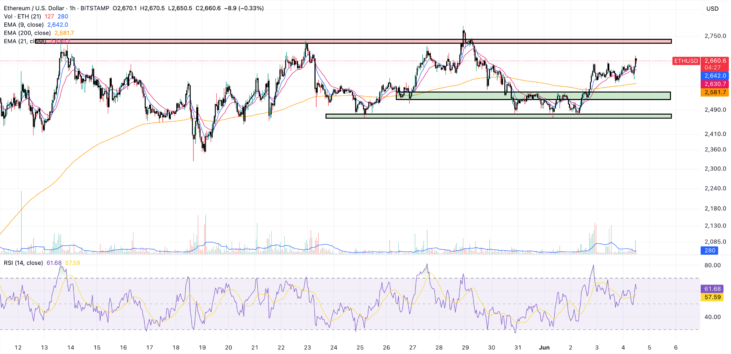Screen dimensions: 731x354
Task: Click the 2,240.0 price axis label
Action: [x=715, y=188]
